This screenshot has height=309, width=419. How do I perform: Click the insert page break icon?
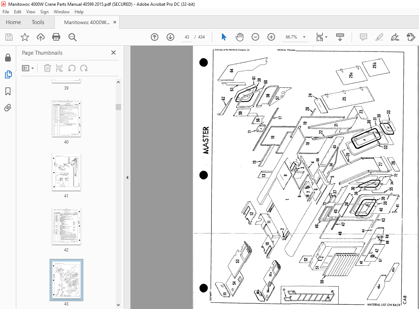coord(59,68)
